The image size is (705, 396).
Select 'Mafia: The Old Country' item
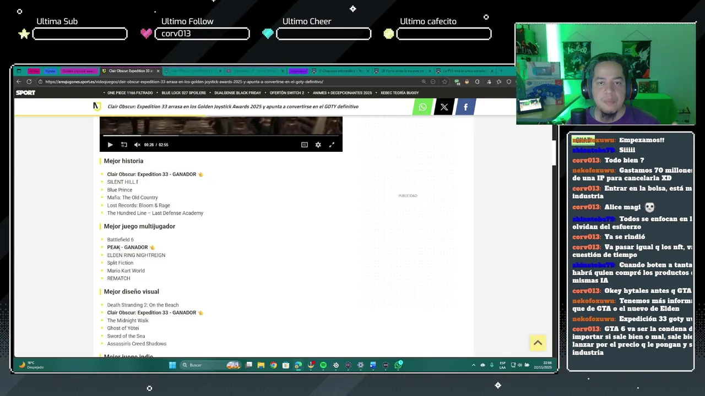click(132, 197)
